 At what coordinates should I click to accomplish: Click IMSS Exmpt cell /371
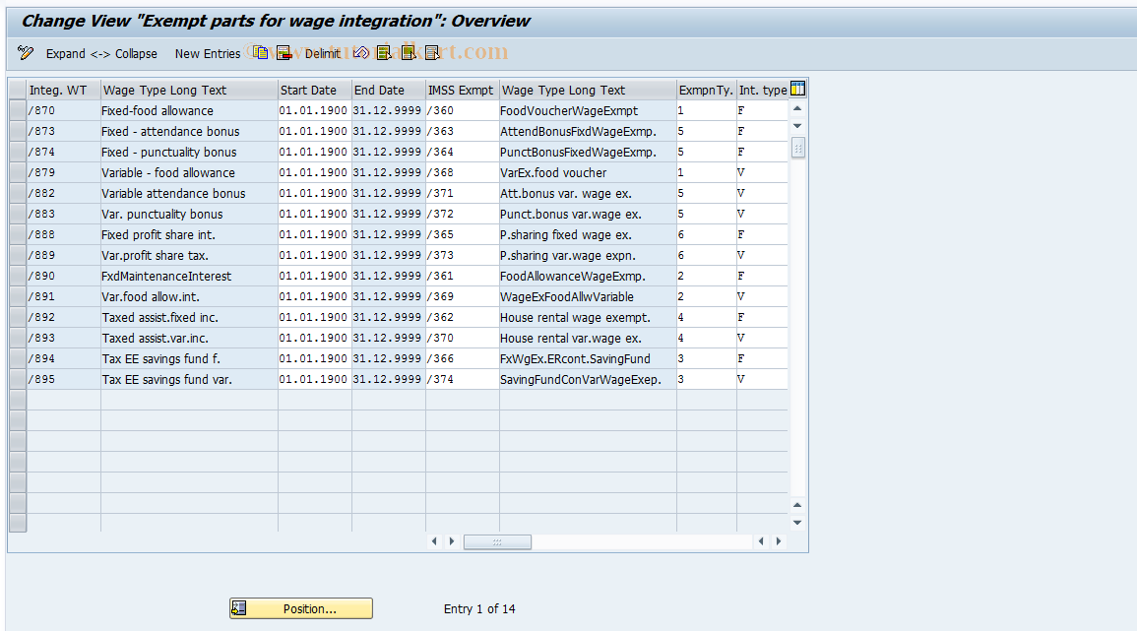(x=463, y=193)
